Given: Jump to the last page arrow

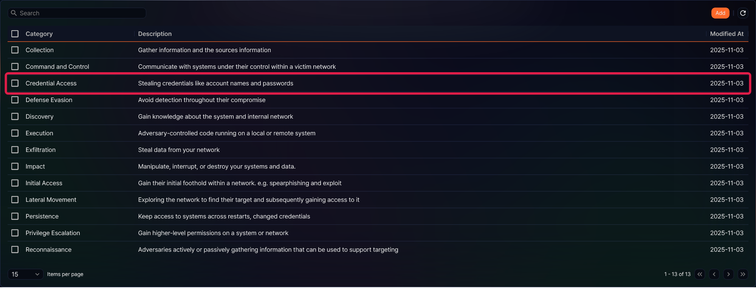Looking at the screenshot, I should coord(743,274).
